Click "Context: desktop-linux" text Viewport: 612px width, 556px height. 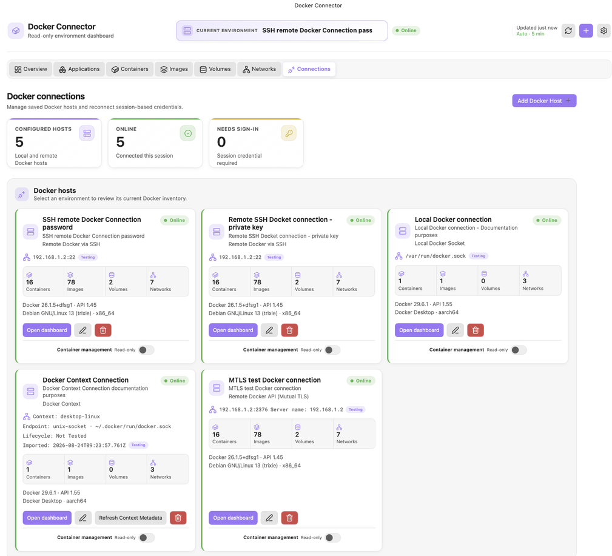click(x=66, y=417)
